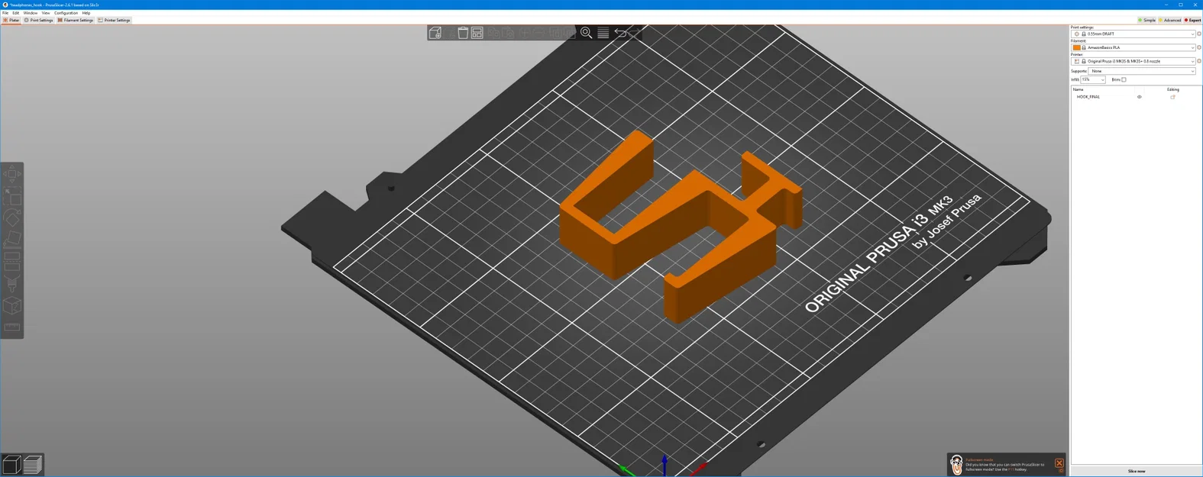Screen dimensions: 1203x477
Task: Click the edit icon for HOOK_FINAL
Action: (x=1172, y=97)
